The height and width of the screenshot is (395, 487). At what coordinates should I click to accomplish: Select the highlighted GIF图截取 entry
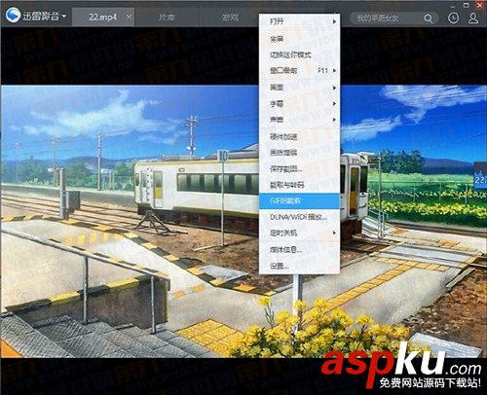pyautogui.click(x=299, y=201)
